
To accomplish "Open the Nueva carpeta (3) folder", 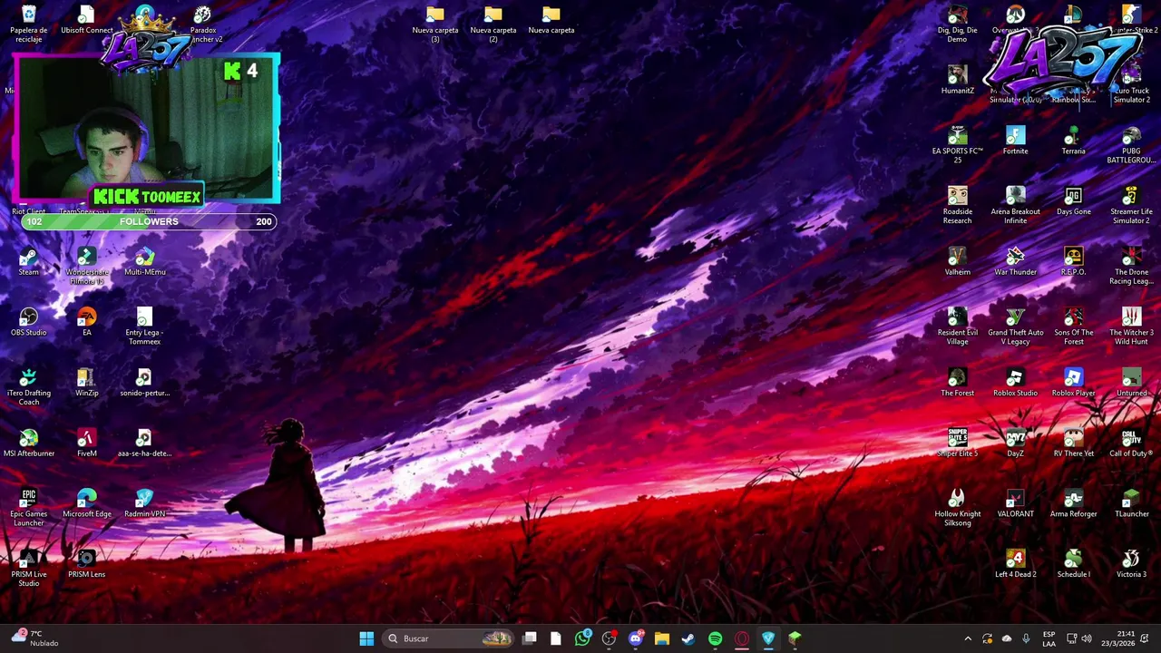I will click(435, 24).
